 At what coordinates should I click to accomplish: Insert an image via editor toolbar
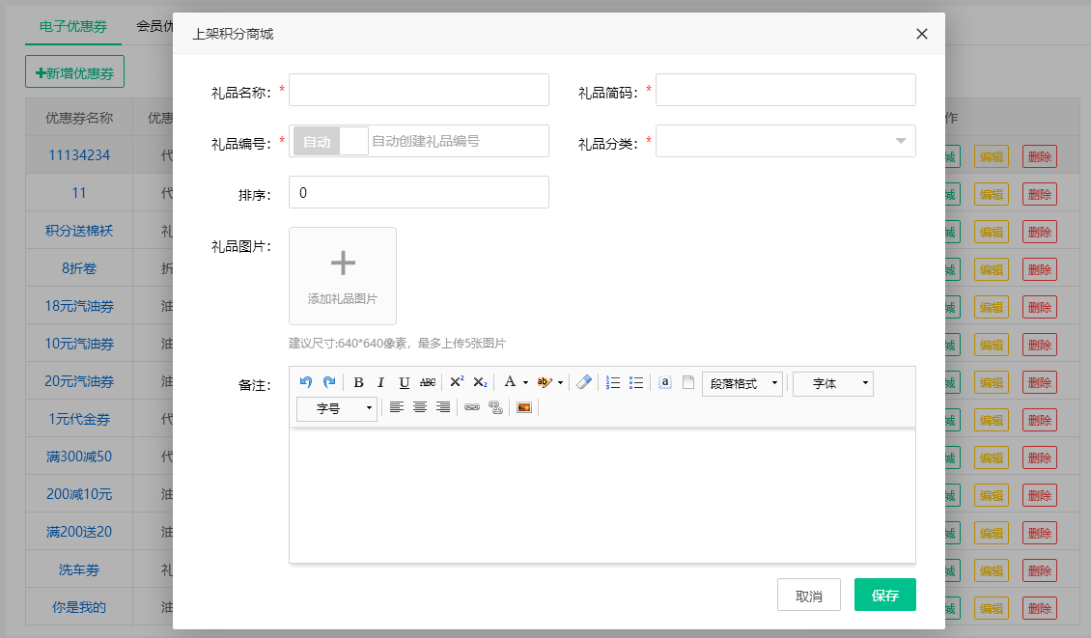(524, 408)
